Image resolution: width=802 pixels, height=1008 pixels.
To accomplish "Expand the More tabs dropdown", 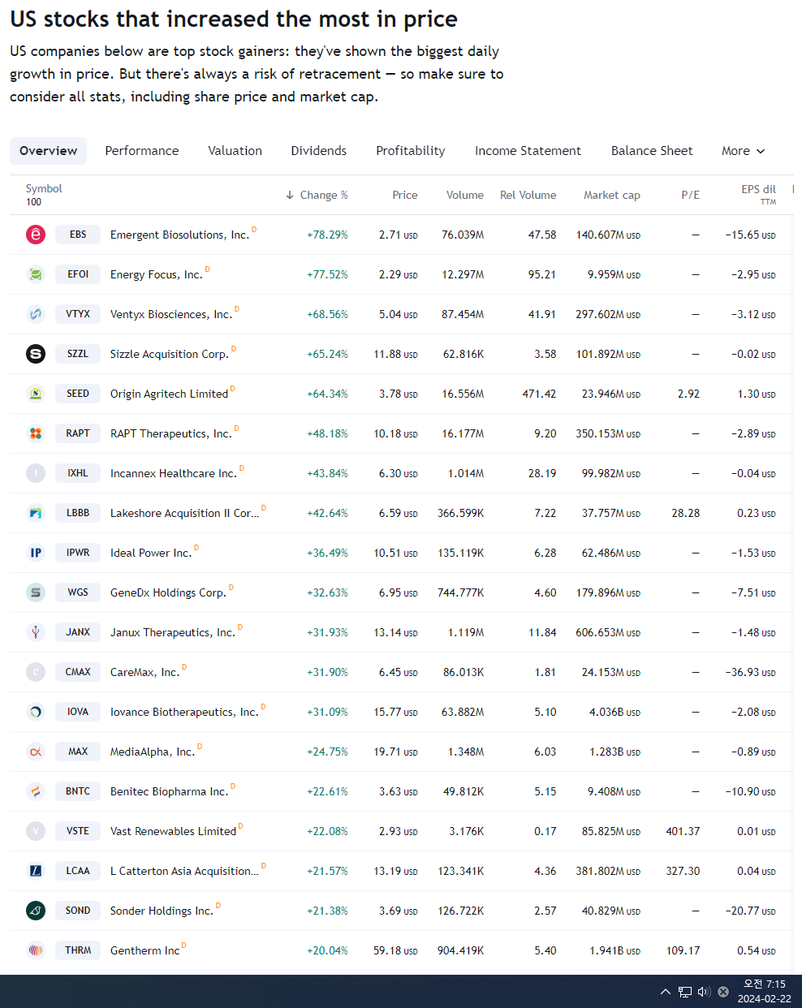I will tap(743, 151).
